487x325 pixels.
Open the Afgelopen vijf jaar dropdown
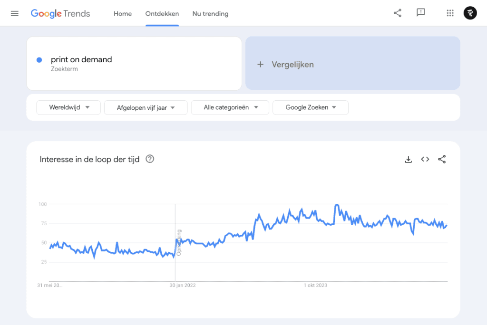coord(146,108)
